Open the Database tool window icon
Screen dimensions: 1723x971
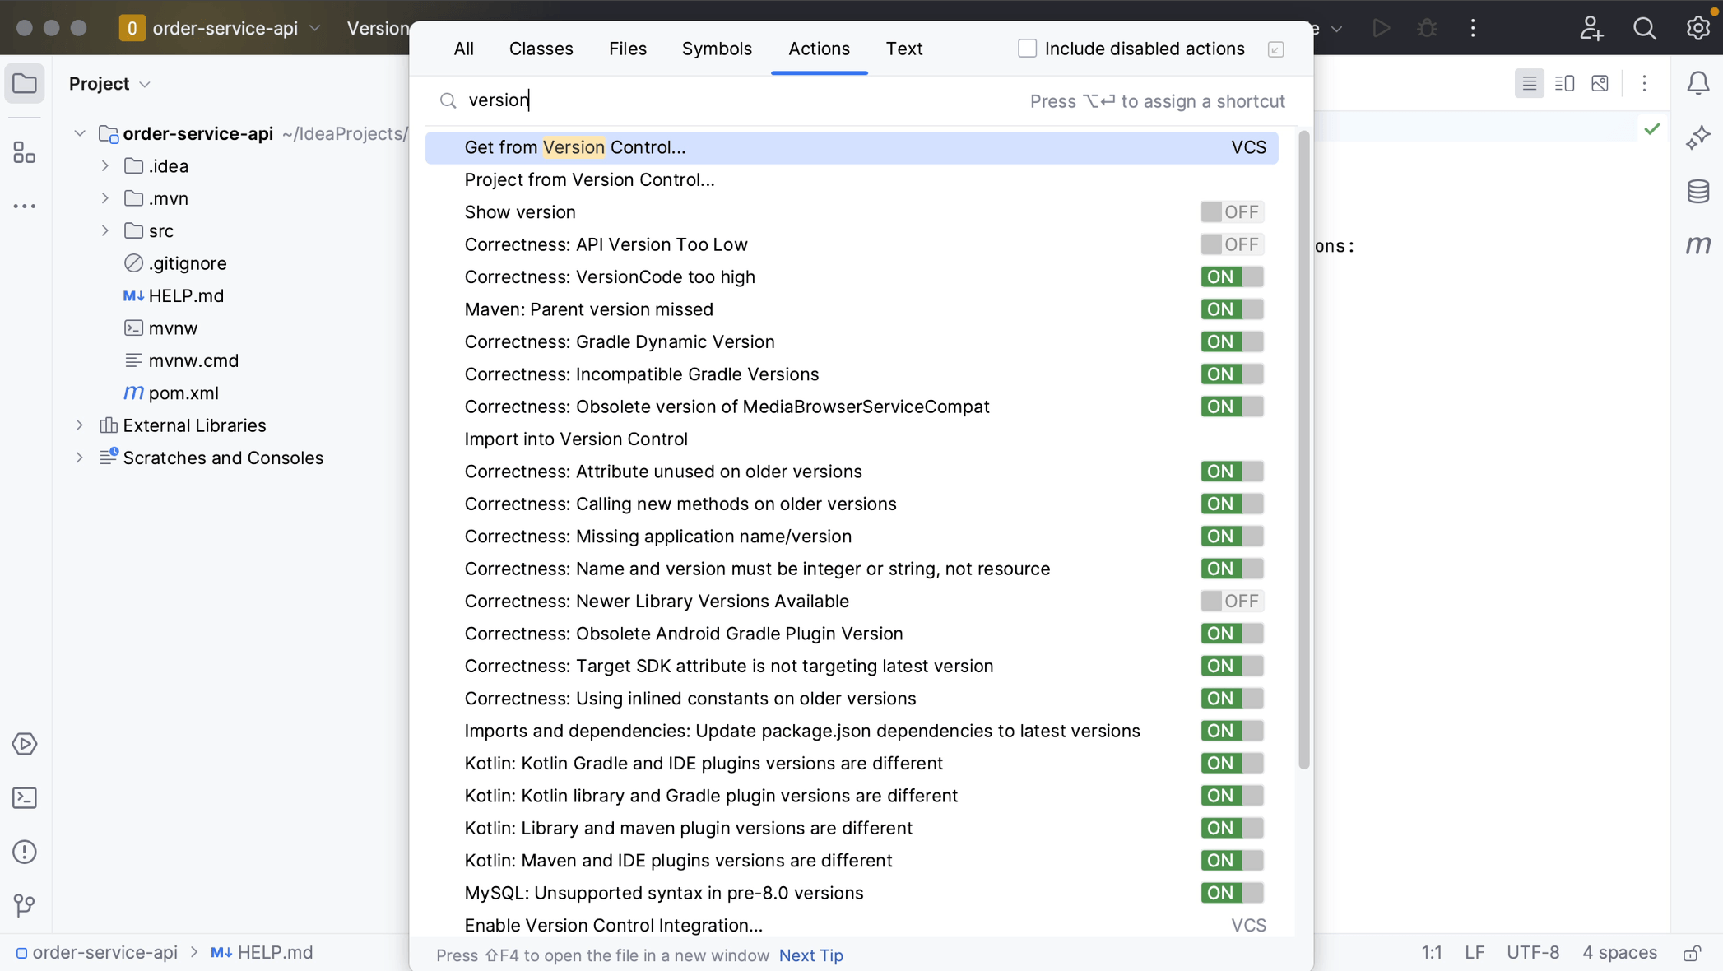coord(1697,192)
